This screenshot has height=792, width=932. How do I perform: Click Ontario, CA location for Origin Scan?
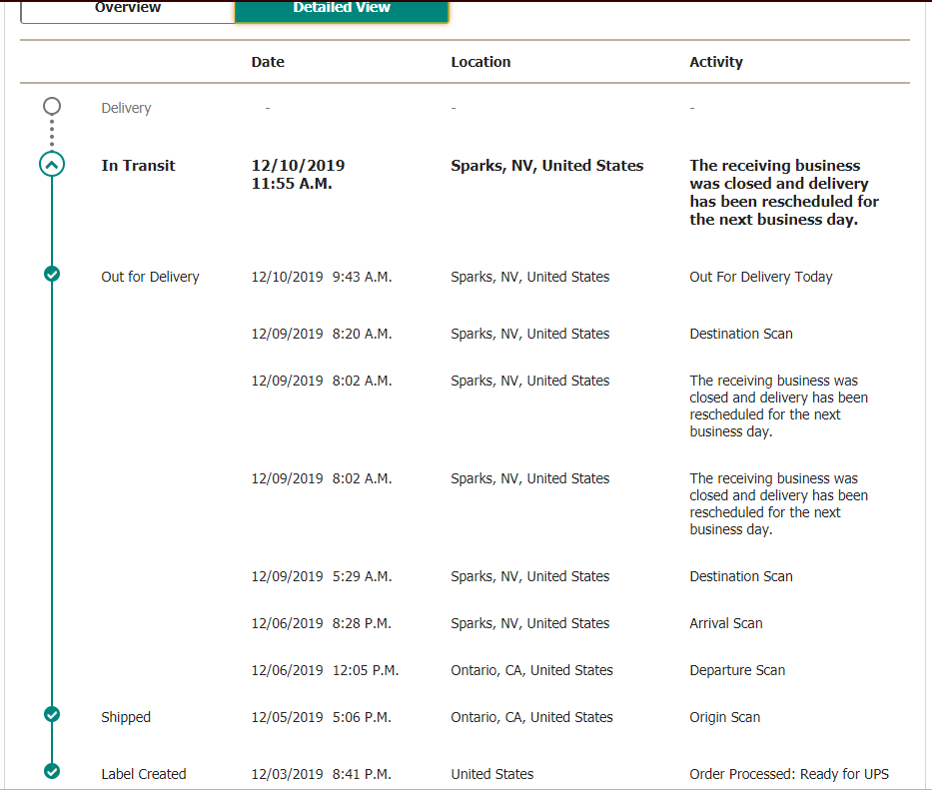click(x=531, y=717)
